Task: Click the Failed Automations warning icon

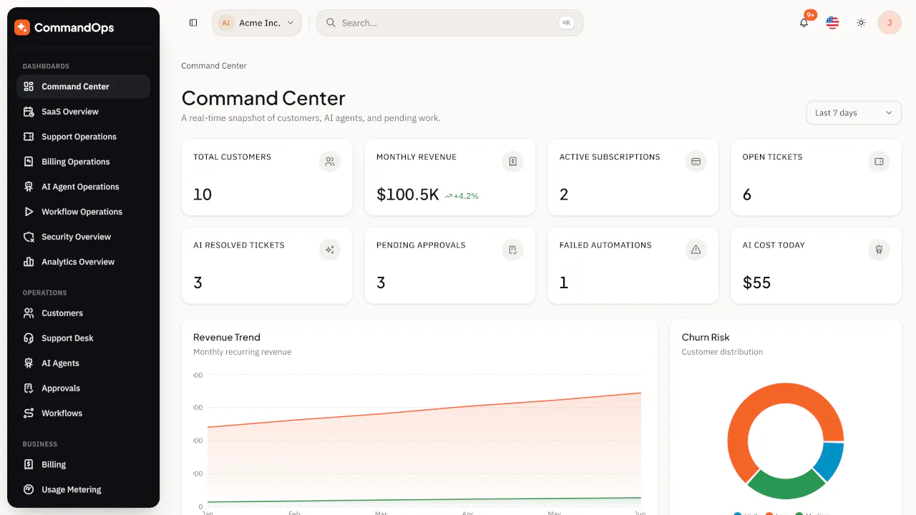Action: 696,250
